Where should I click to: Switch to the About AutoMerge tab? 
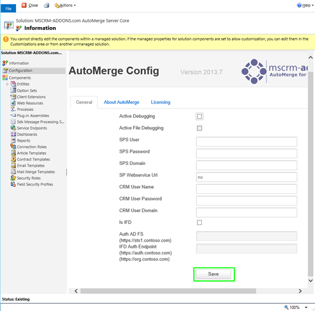click(x=121, y=102)
